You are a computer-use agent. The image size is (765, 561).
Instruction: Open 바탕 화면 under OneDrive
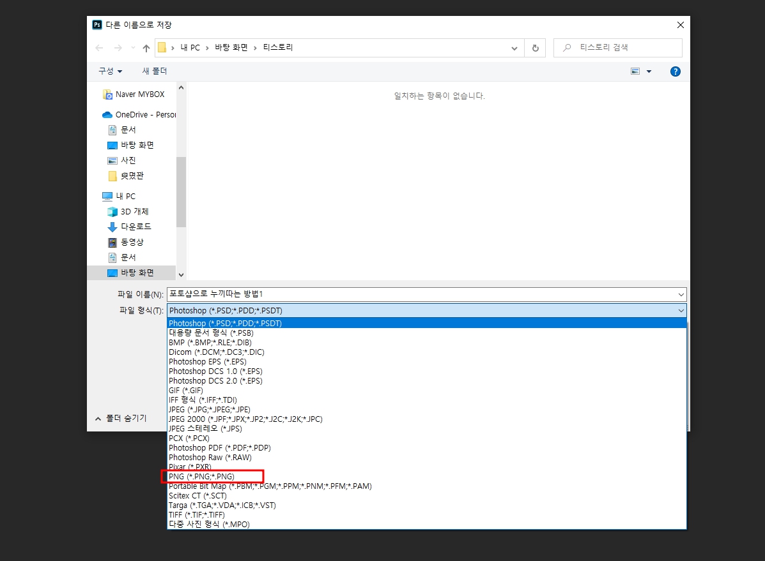(131, 146)
